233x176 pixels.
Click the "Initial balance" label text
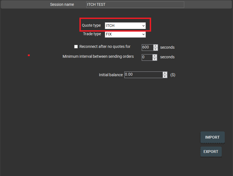click(x=111, y=75)
